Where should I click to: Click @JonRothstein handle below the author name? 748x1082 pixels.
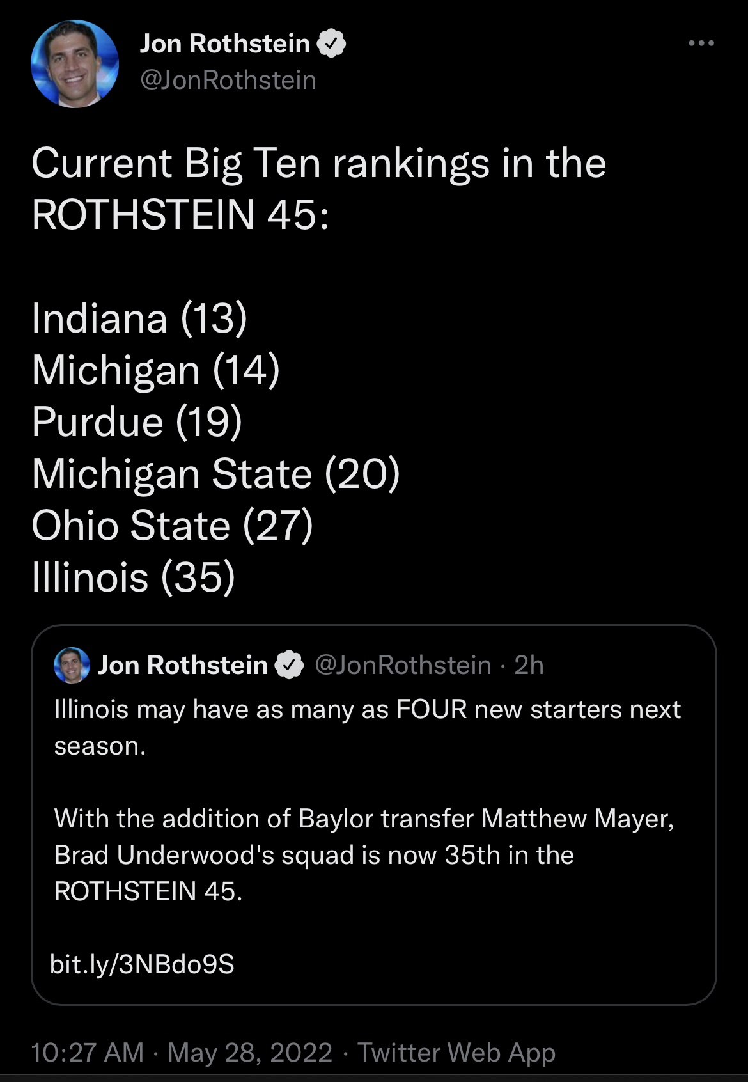[x=228, y=81]
